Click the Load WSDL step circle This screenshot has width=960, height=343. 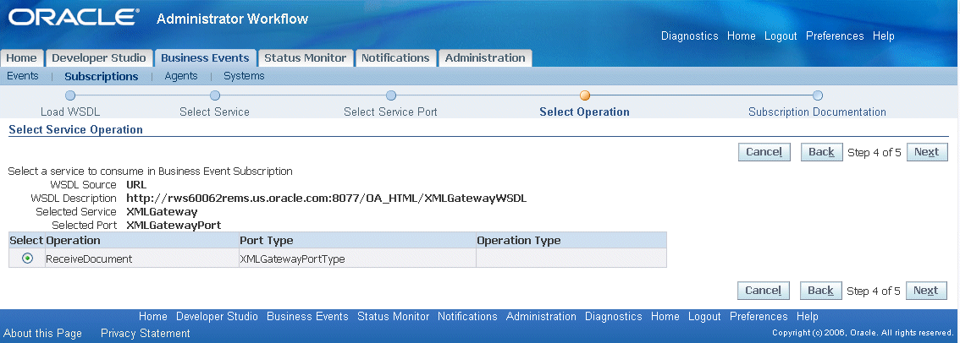(70, 95)
